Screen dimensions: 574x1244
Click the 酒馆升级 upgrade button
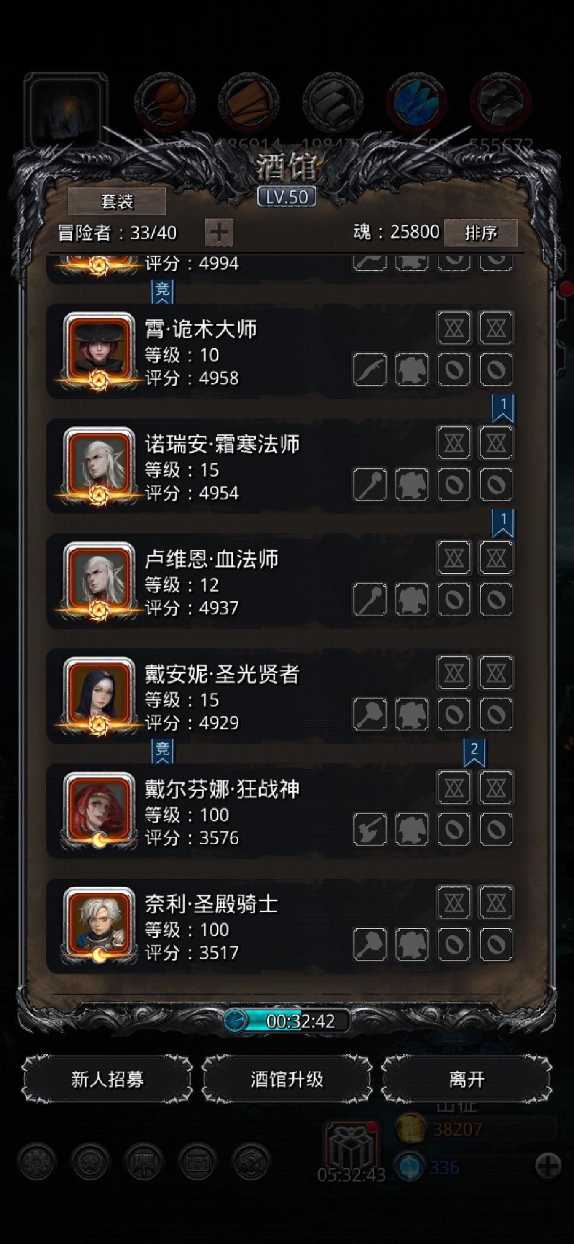[287, 1079]
